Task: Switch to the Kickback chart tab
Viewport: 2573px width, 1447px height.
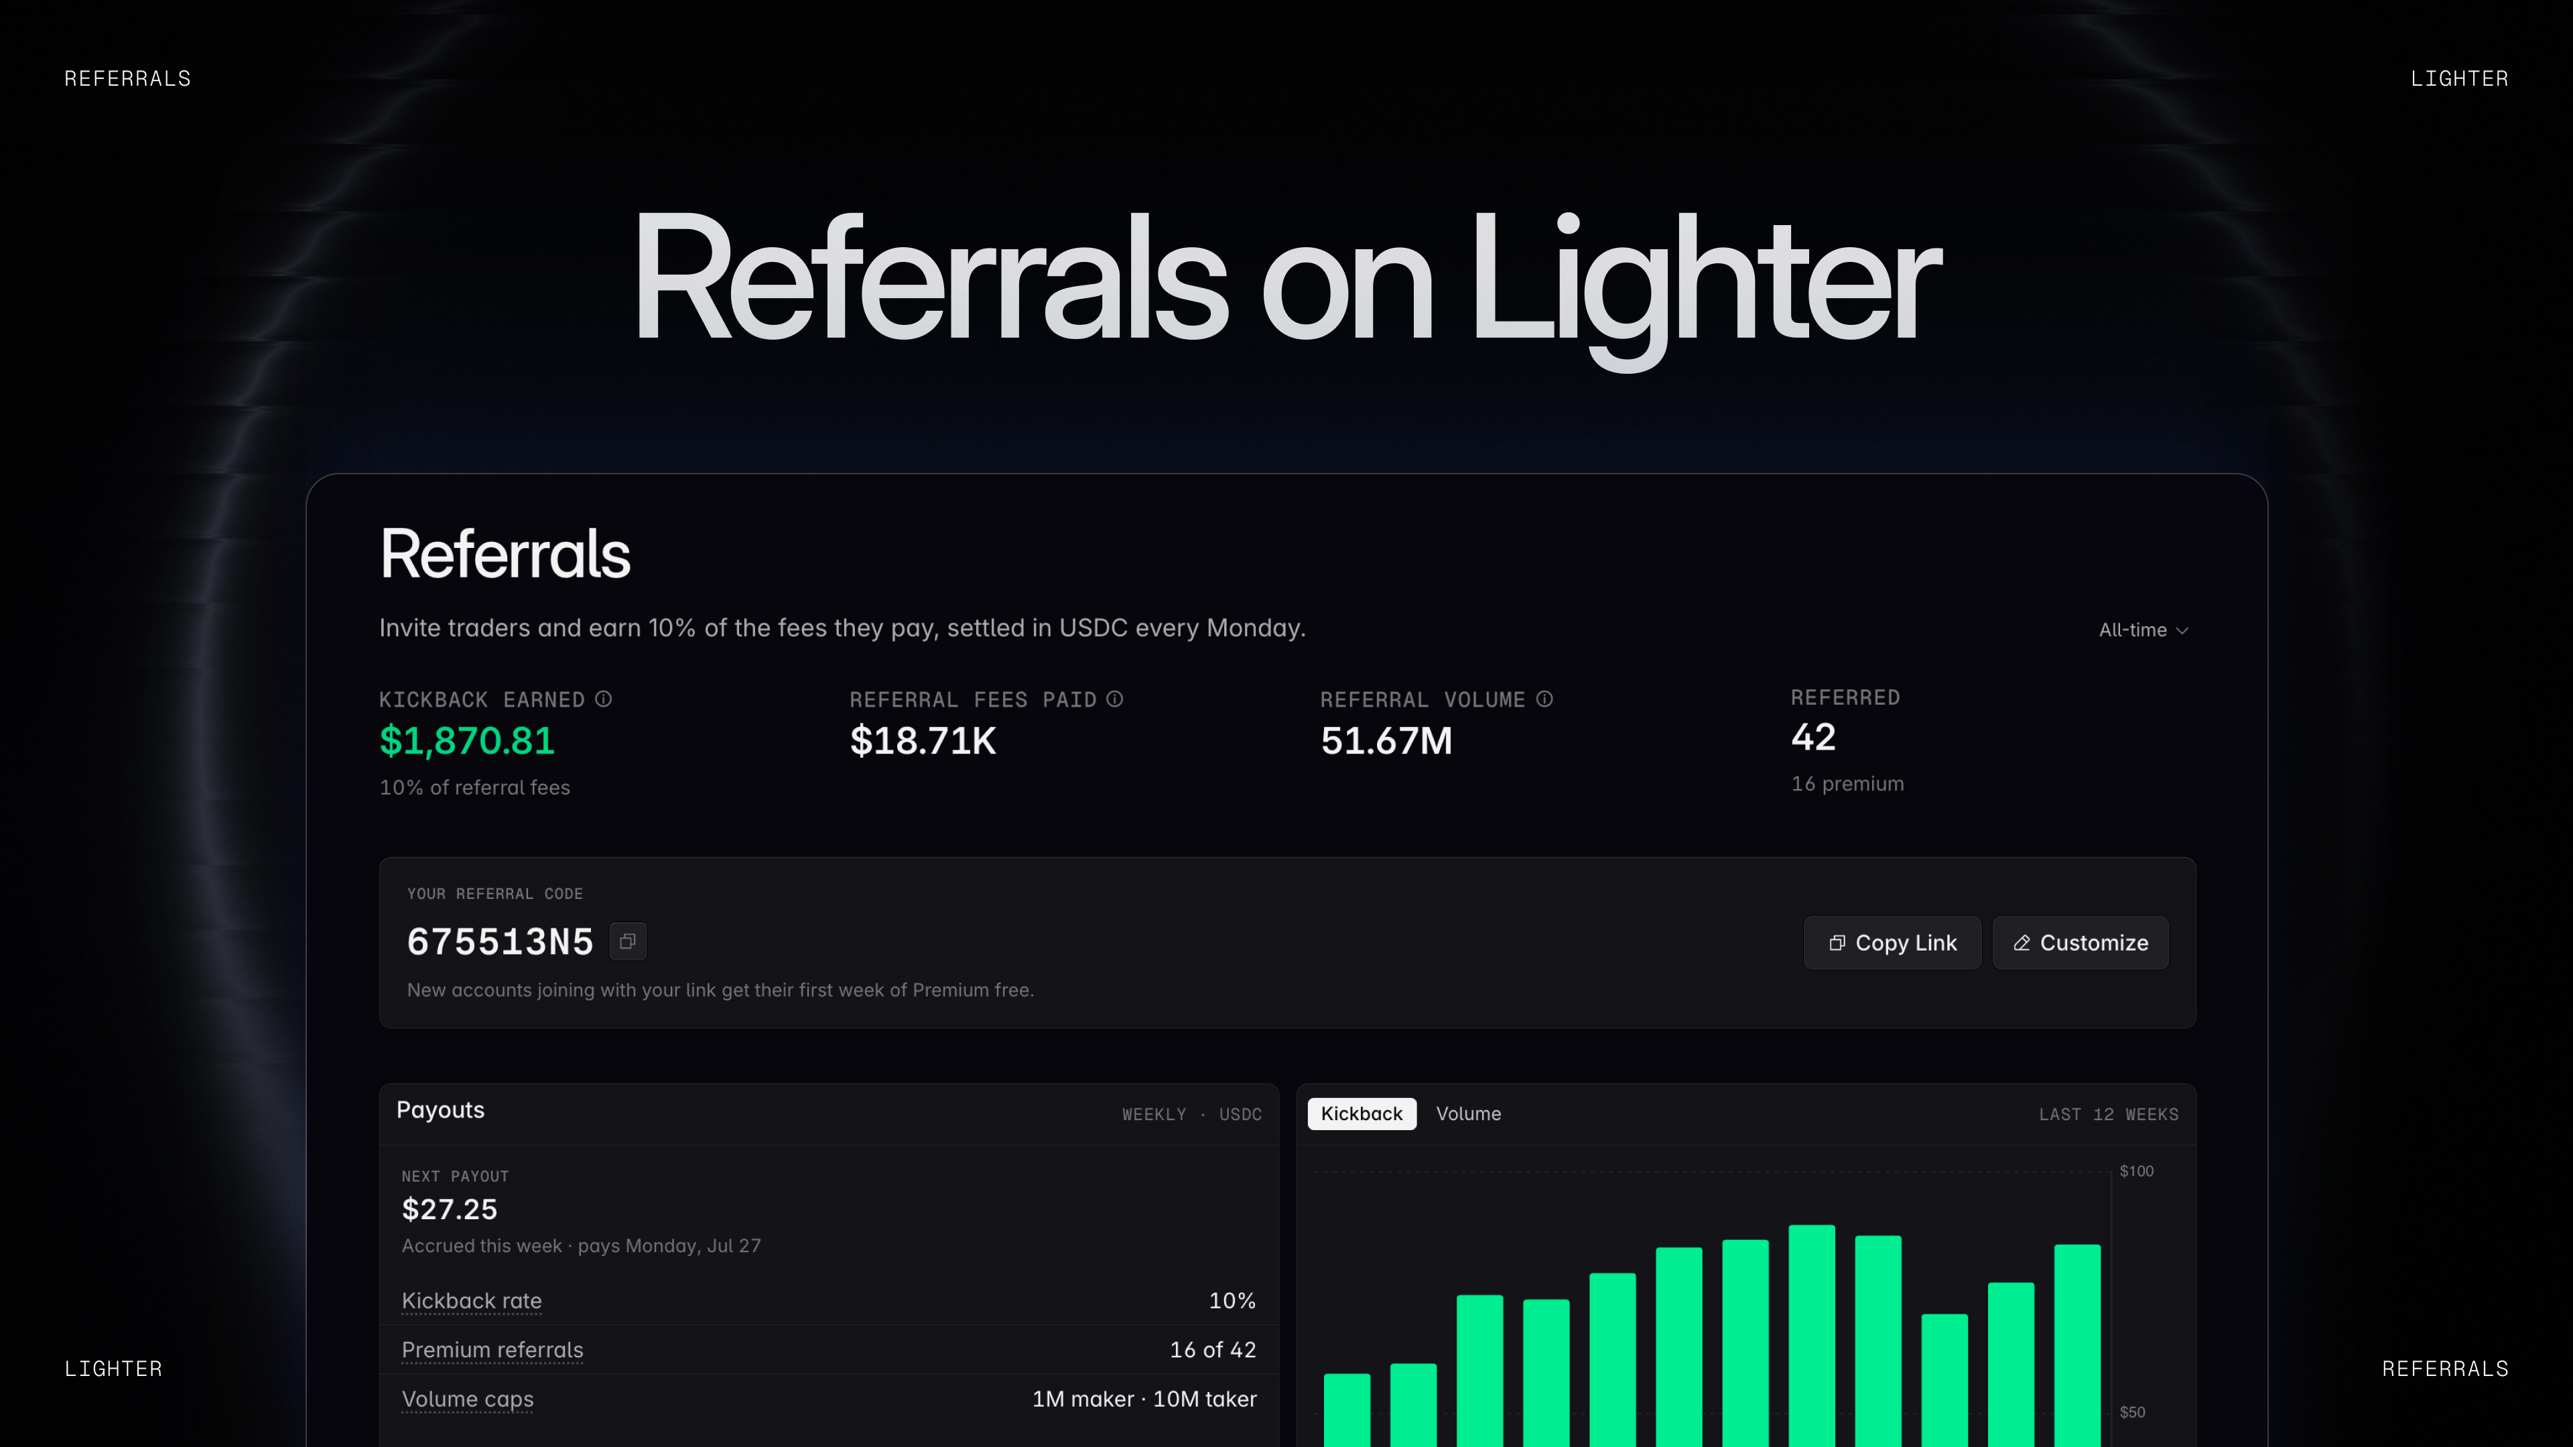Action: (x=1362, y=1113)
